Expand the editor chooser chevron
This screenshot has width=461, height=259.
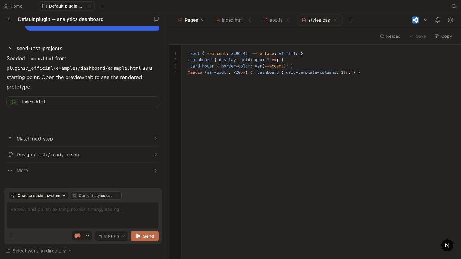click(425, 20)
